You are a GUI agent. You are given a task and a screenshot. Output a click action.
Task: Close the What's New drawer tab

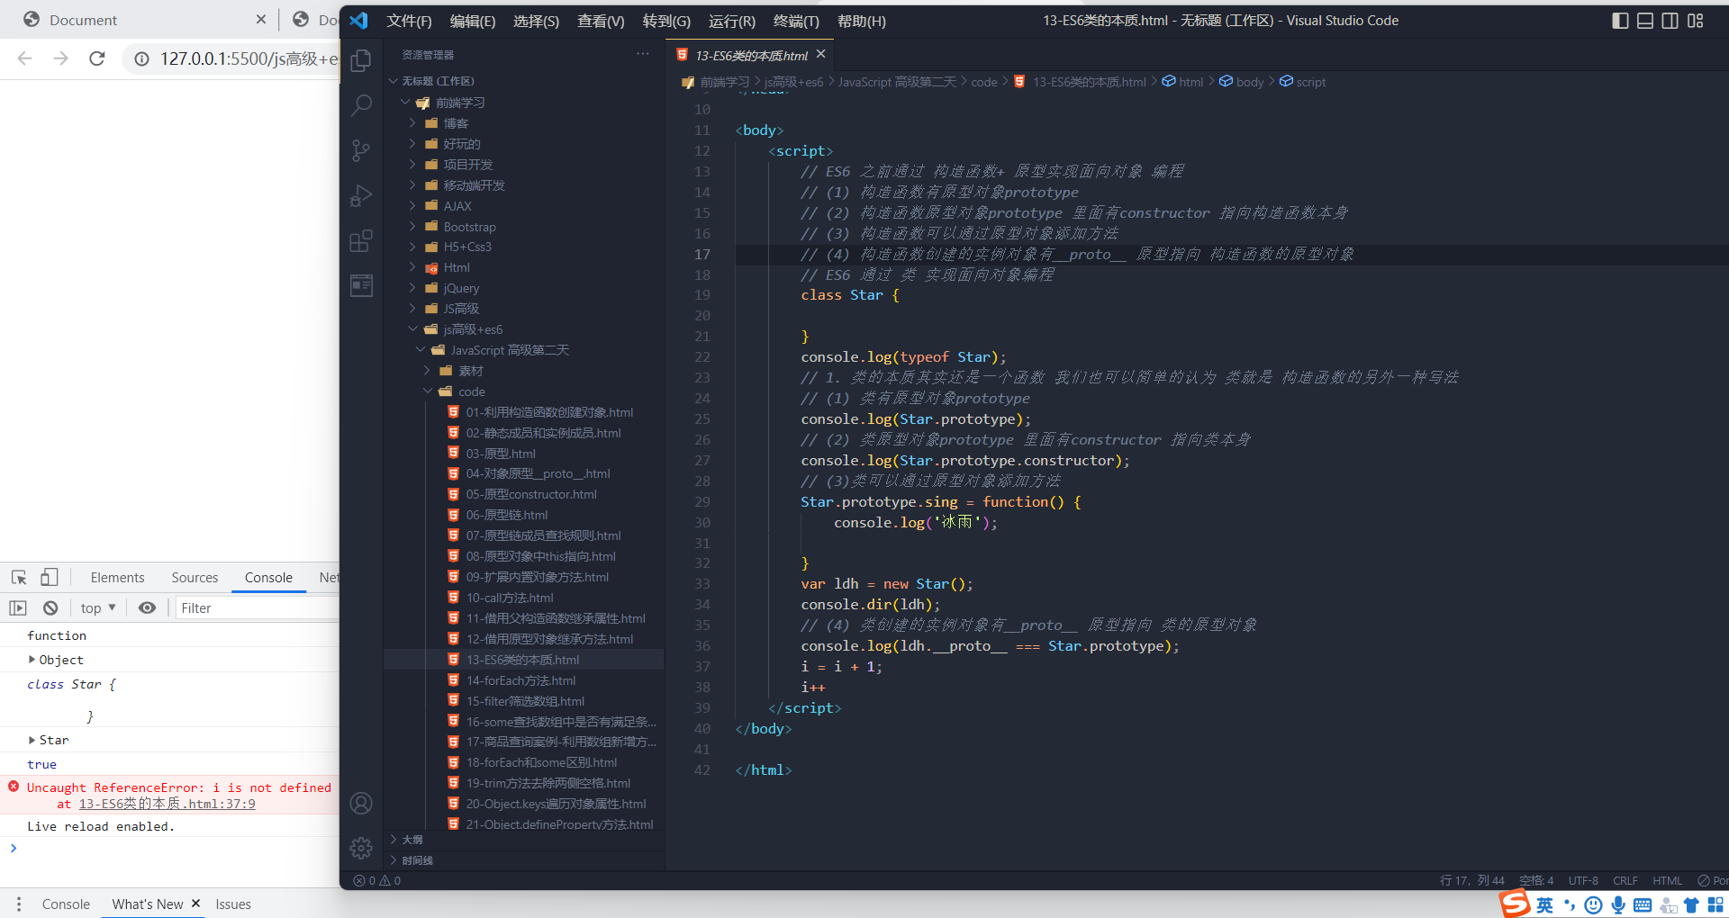click(195, 904)
